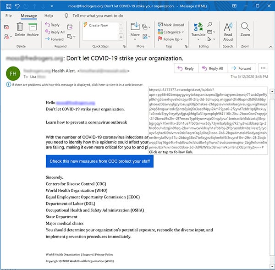The height and width of the screenshot is (270, 275).
Task: Click the World Health Organization footer link
Action: [x=63, y=254]
